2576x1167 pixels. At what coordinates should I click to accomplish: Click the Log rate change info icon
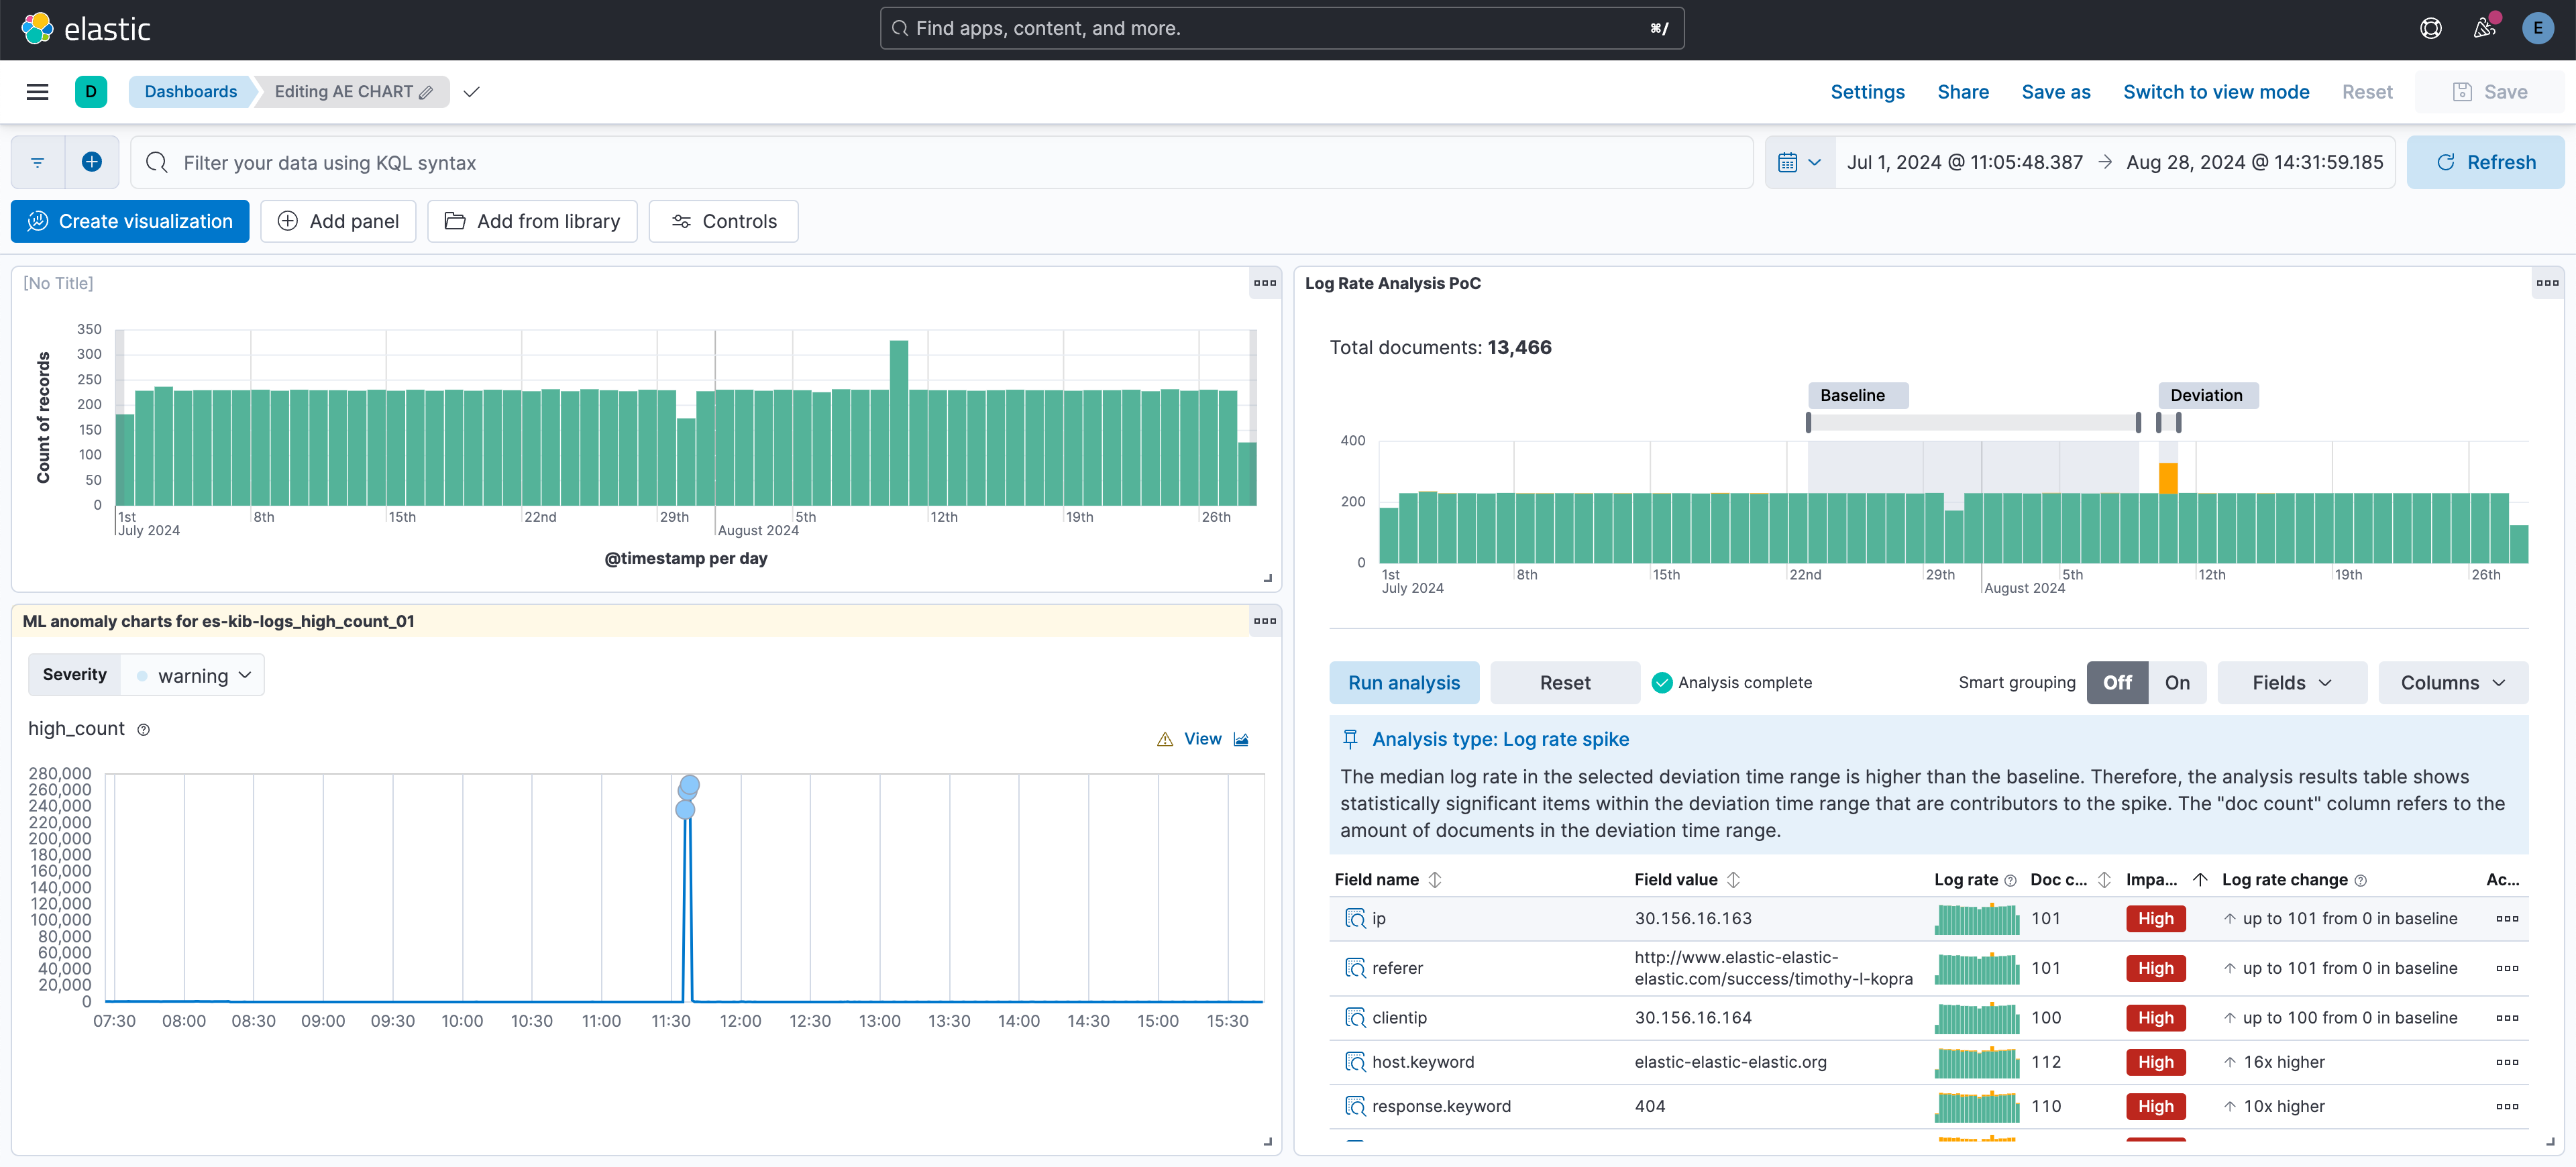(2361, 881)
